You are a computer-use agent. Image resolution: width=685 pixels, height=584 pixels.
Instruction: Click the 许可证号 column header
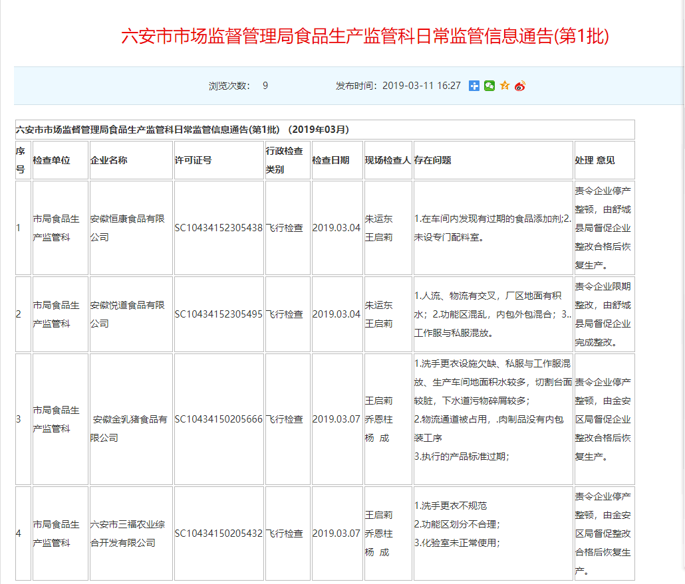pyautogui.click(x=193, y=160)
